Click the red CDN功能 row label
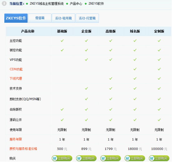Viewport: 172px width, 162px height. coord(16,69)
